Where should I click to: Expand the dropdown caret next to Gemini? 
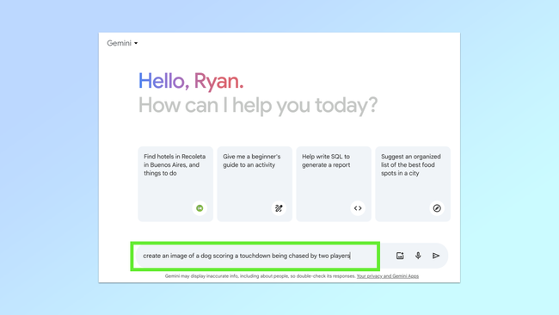(136, 44)
